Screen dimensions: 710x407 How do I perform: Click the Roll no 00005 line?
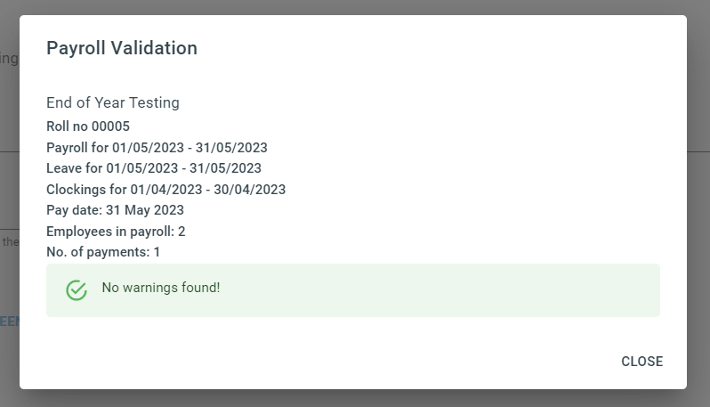88,126
